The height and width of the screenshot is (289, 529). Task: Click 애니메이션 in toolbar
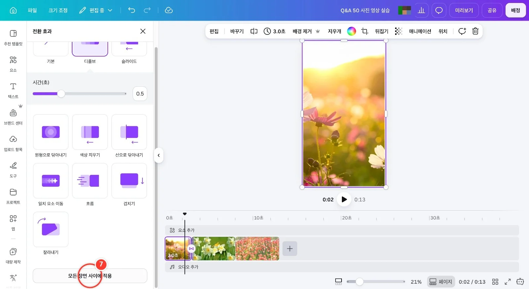[420, 31]
